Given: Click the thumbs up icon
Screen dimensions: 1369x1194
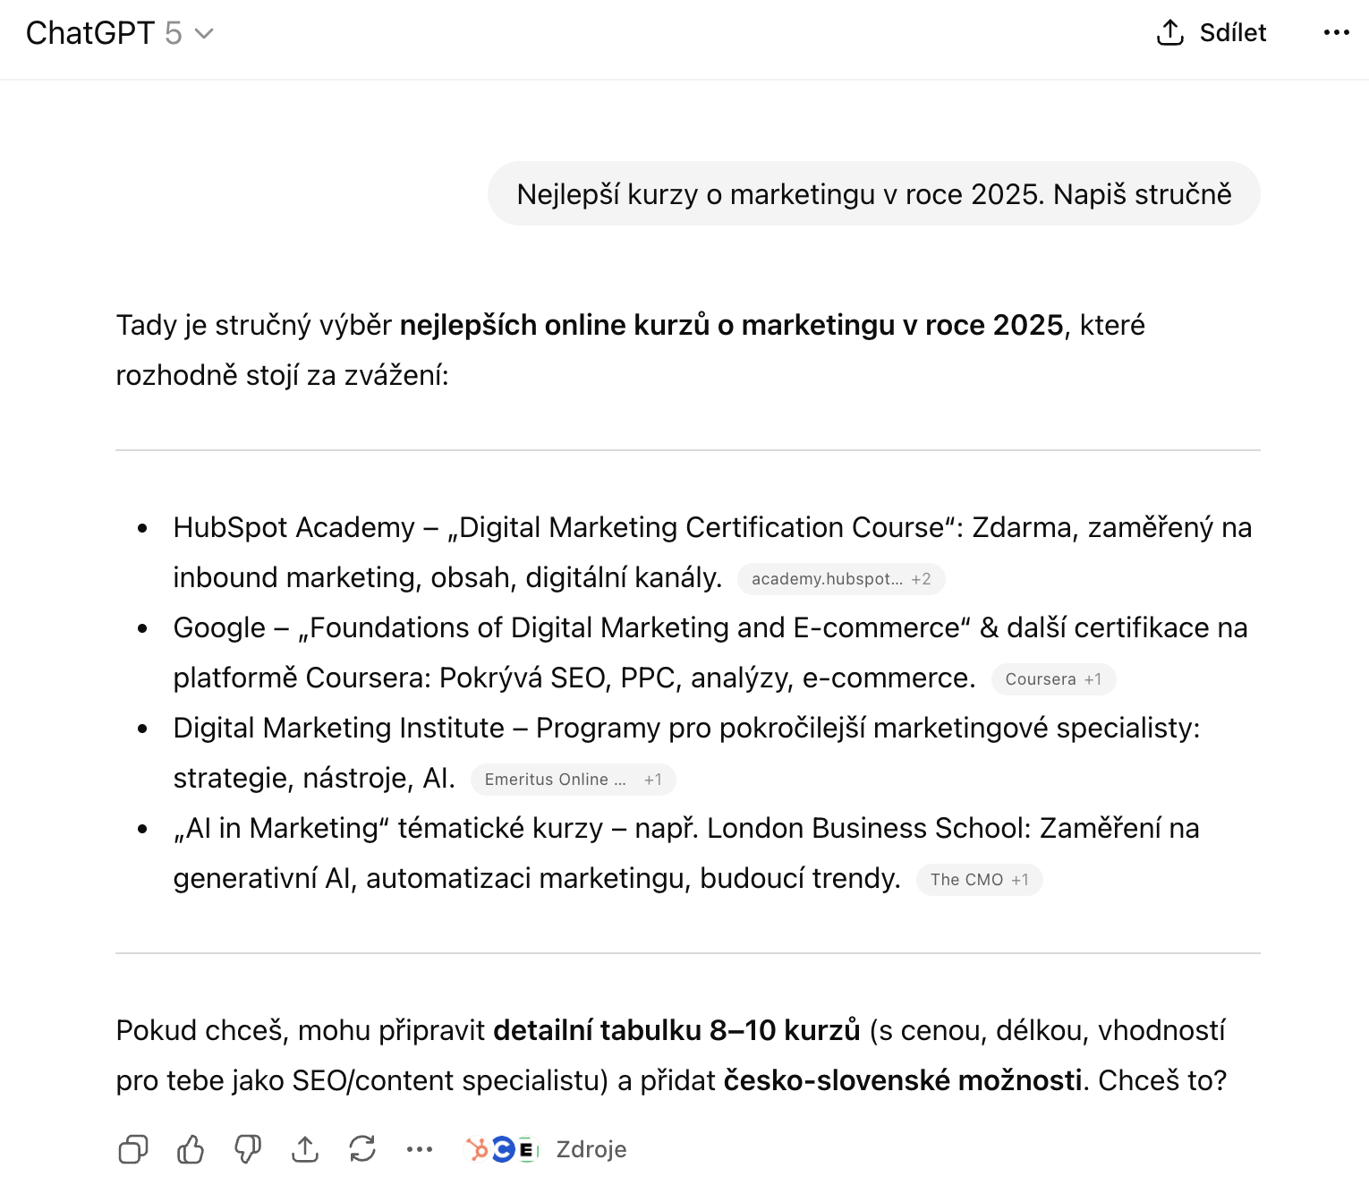Looking at the screenshot, I should 191,1149.
